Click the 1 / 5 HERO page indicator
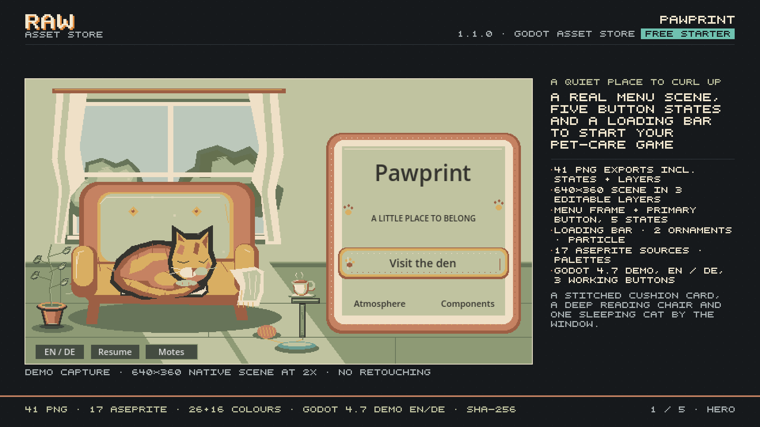Viewport: 760px width, 427px height. pyautogui.click(x=693, y=410)
